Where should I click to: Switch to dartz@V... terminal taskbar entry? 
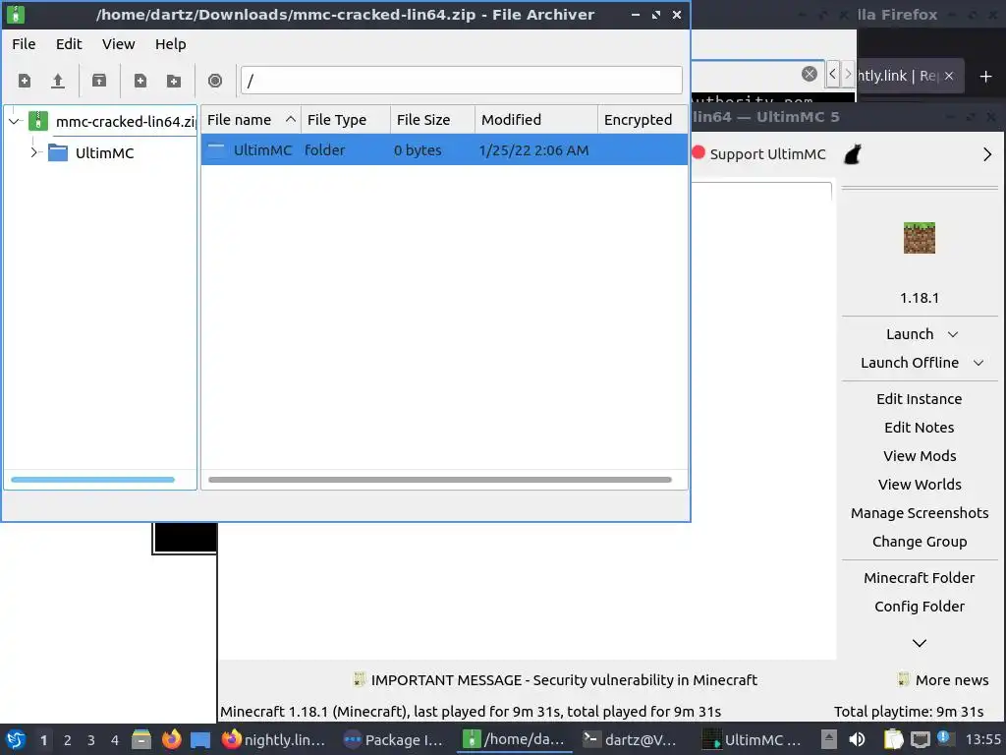tap(630, 740)
